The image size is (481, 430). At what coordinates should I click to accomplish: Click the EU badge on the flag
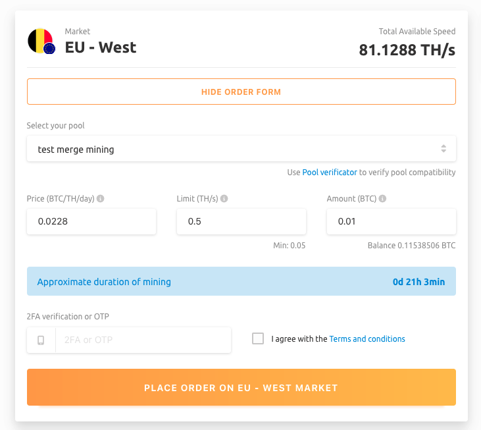tap(49, 48)
